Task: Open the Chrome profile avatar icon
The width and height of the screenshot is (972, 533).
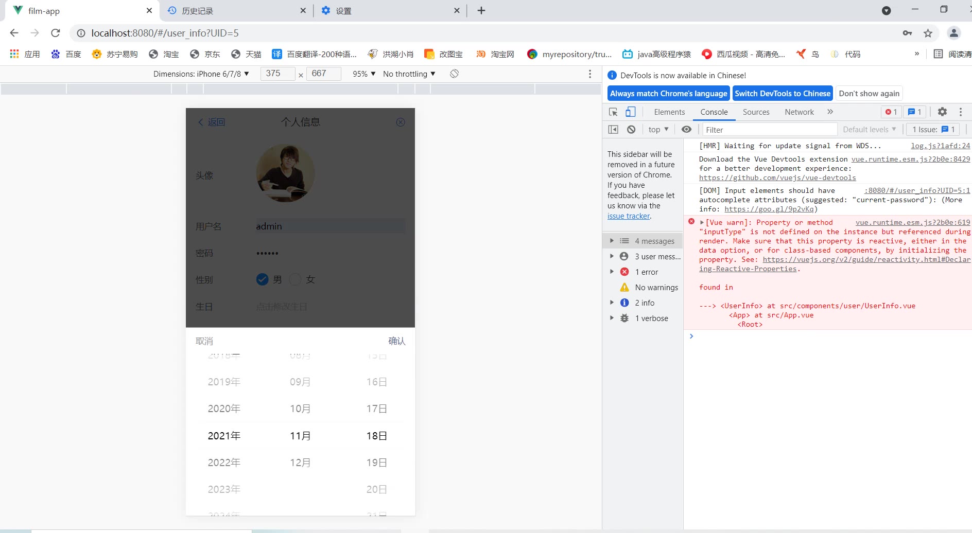Action: click(953, 33)
